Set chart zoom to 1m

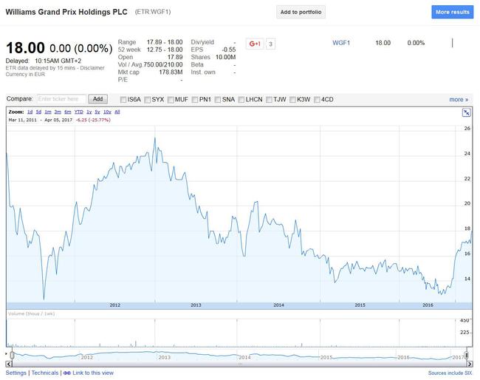click(48, 112)
